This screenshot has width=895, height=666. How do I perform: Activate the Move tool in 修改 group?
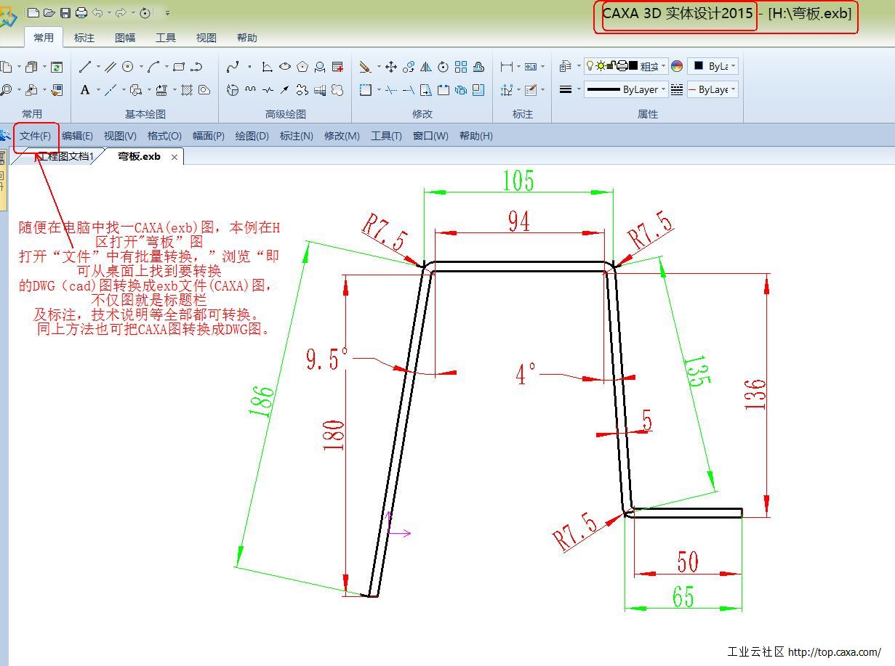click(391, 67)
